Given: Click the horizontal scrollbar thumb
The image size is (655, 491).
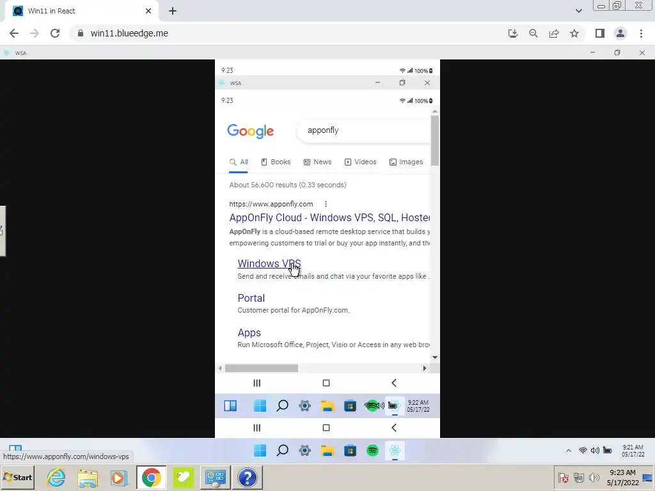Looking at the screenshot, I should click(262, 368).
